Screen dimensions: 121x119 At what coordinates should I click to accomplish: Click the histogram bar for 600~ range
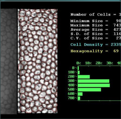tap(80, 94)
